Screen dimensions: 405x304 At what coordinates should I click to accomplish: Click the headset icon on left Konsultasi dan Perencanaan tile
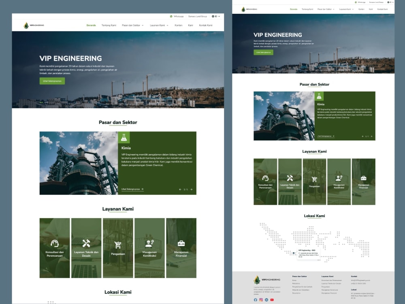55,243
